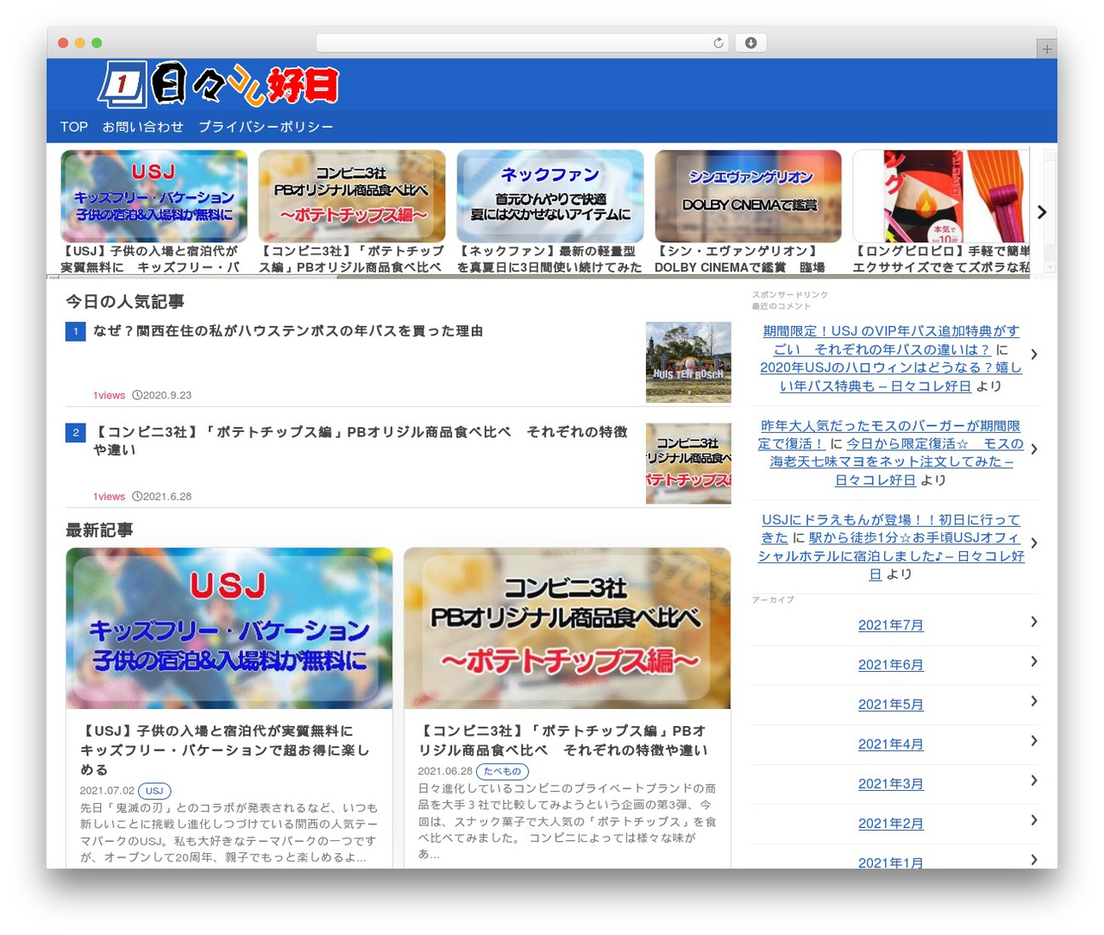Click ranking 2 article thumbnail image

click(x=688, y=463)
